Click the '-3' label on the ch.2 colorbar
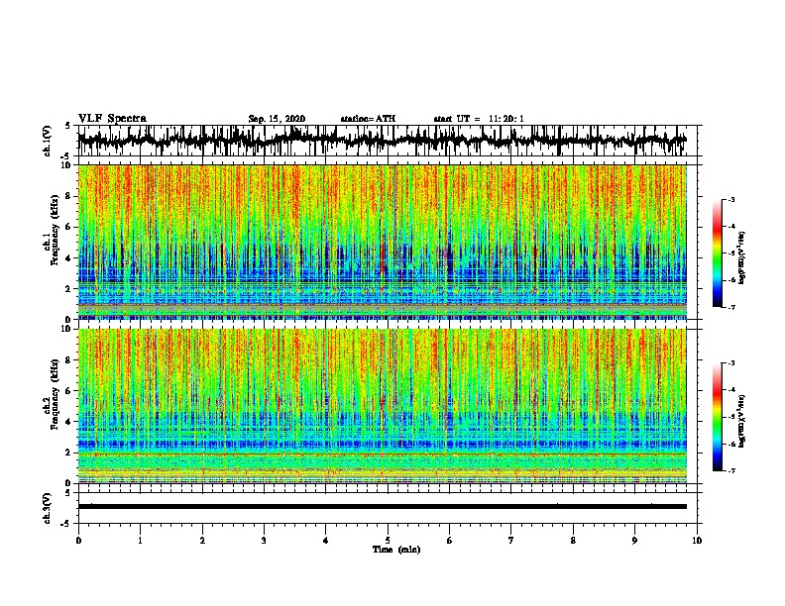 point(730,363)
